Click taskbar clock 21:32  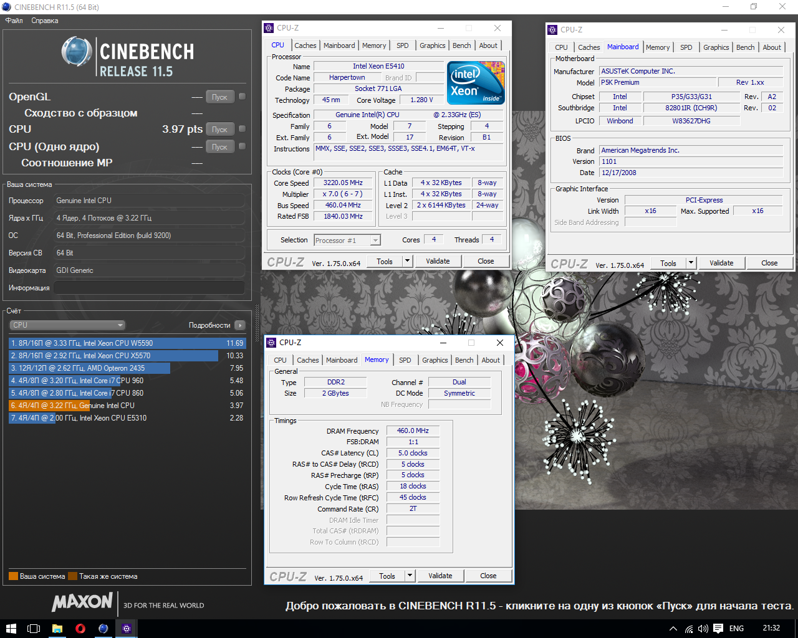(x=771, y=628)
